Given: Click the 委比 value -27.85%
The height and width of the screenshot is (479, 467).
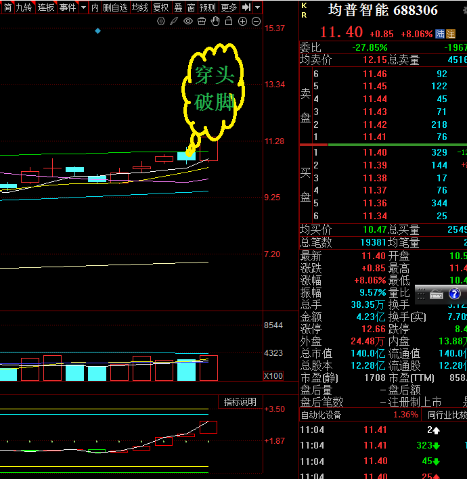Looking at the screenshot, I should (x=370, y=47).
